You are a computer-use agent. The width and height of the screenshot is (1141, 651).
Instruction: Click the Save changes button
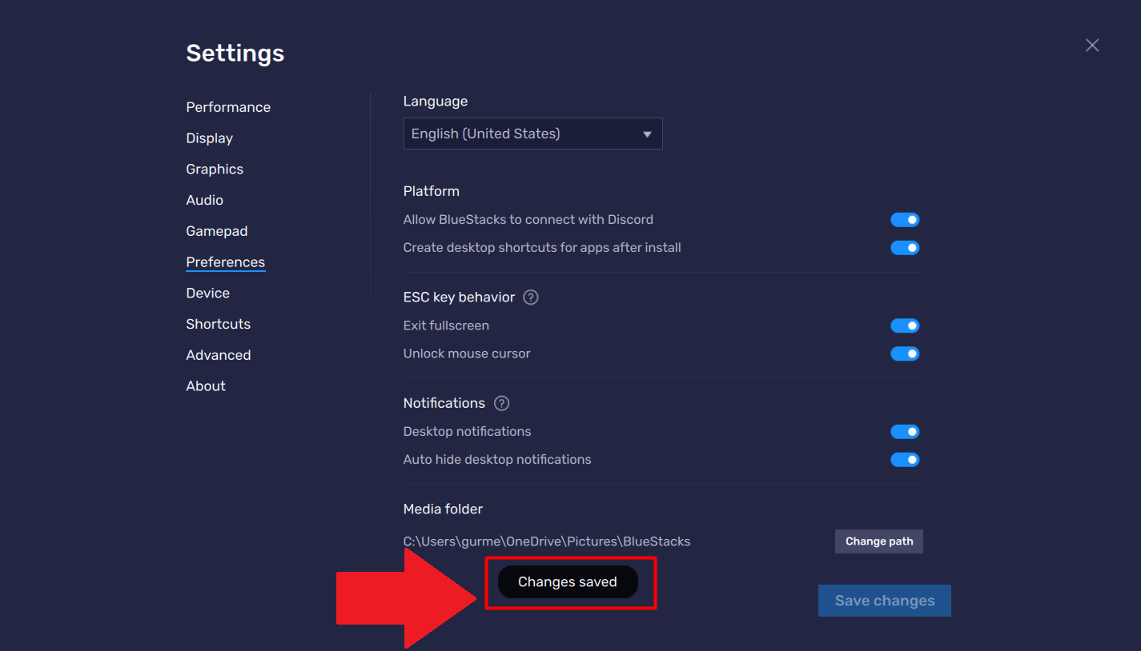click(x=885, y=601)
